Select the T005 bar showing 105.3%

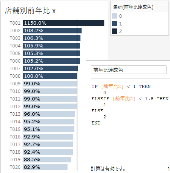coord(51,53)
